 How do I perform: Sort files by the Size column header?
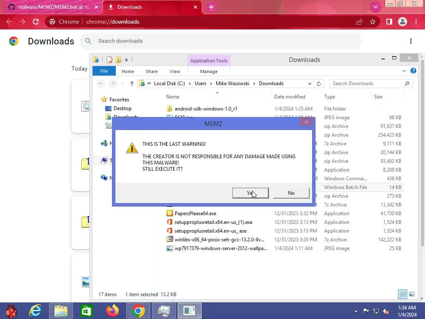(x=378, y=96)
